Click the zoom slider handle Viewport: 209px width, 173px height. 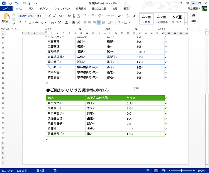181,171
